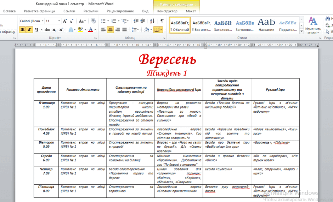Toggle italic formatting button
Viewport: 333px width, 202px height.
click(x=29, y=30)
